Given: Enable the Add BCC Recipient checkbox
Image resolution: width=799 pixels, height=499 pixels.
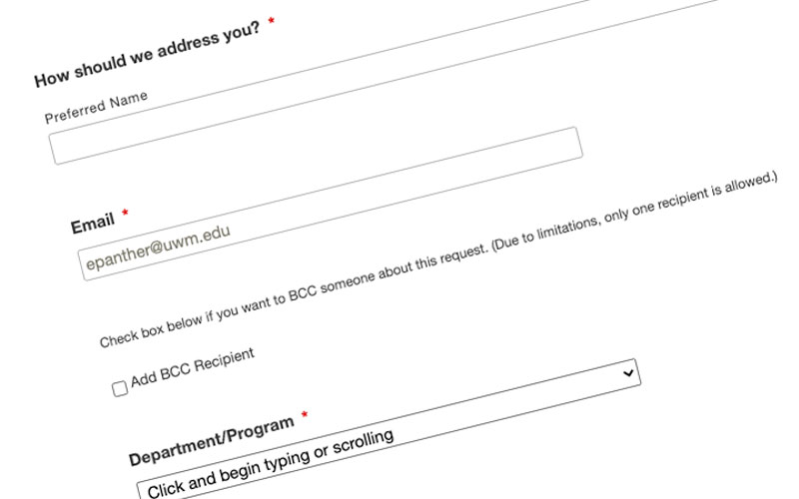Looking at the screenshot, I should coord(120,388).
